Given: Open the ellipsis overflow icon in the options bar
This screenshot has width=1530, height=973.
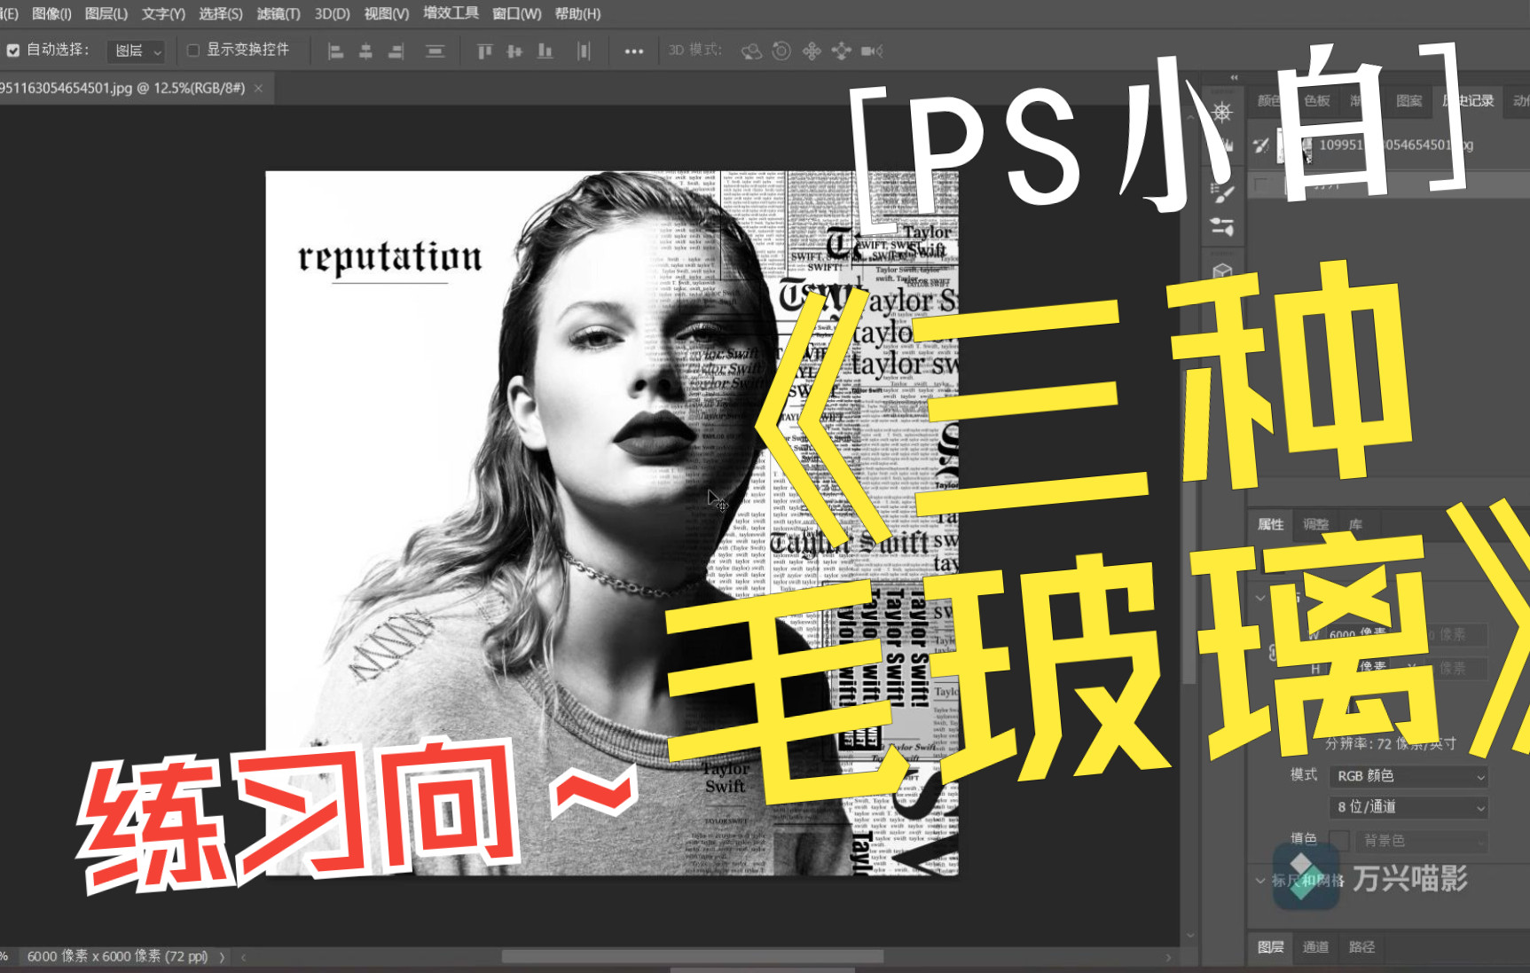Looking at the screenshot, I should point(634,51).
